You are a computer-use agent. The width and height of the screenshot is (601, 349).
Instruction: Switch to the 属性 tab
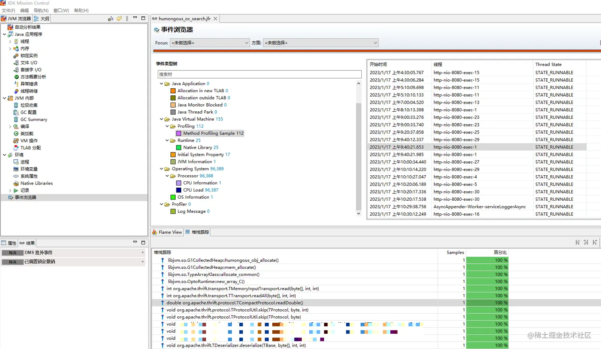pyautogui.click(x=9, y=243)
